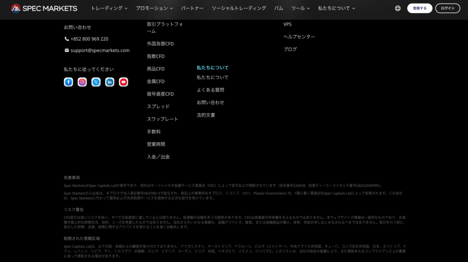Open 入金／出金 footer link
The image size is (468, 262).
pos(158,157)
